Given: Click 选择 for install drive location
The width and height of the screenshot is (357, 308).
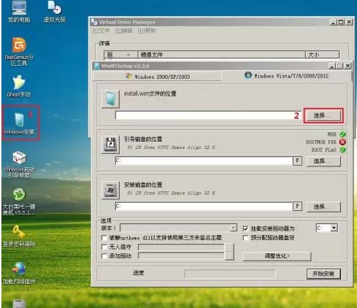Looking at the screenshot, I should (x=323, y=207).
